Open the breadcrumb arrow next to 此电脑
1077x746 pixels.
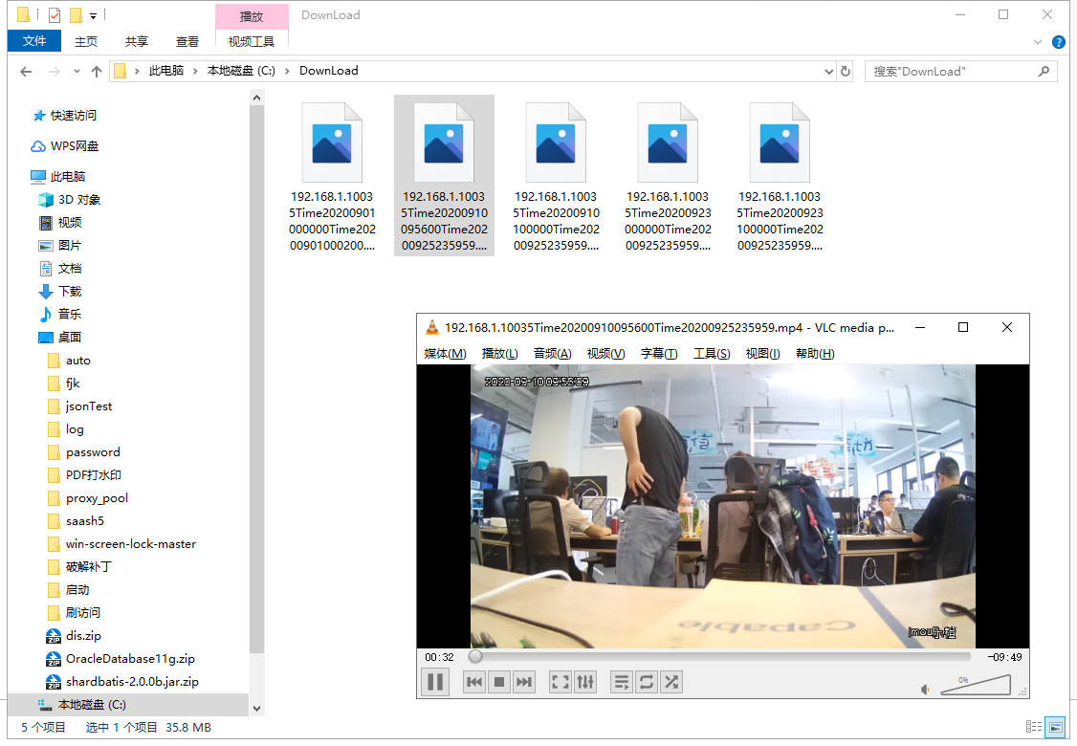(195, 70)
